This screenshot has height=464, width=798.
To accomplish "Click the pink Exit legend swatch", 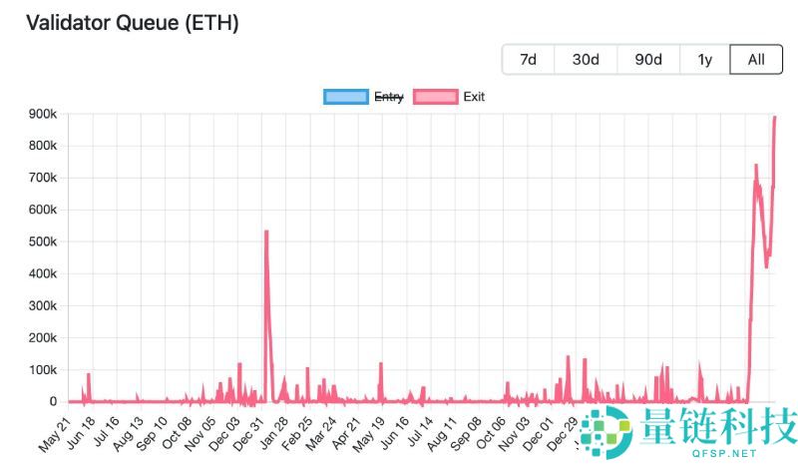I will coord(435,97).
